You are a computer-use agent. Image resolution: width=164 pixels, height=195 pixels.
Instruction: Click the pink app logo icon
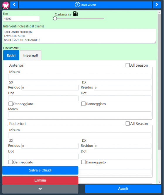tap(6, 5)
